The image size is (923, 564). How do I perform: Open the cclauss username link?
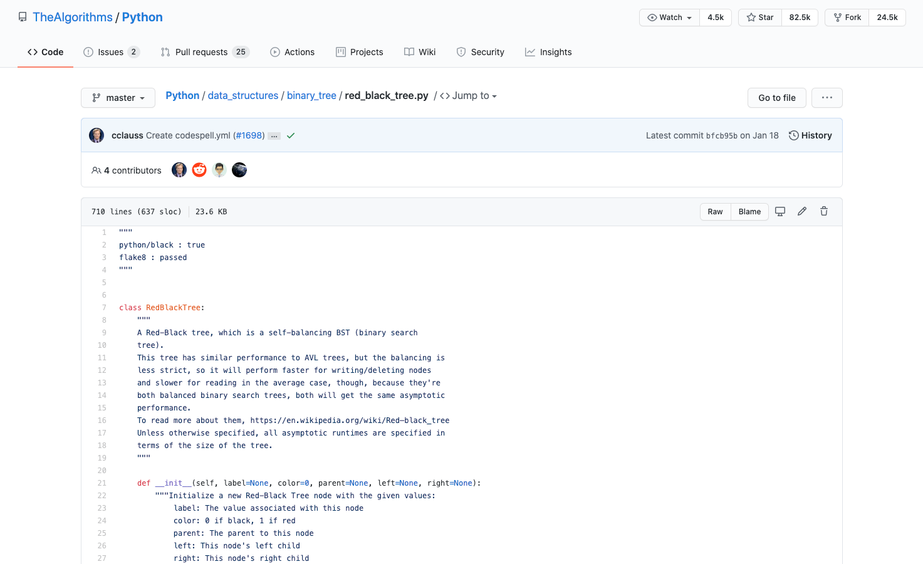tap(127, 135)
